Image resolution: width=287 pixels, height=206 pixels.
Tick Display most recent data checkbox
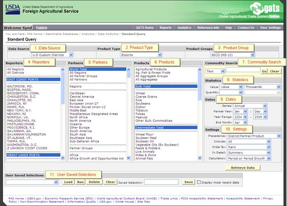[x=199, y=182]
